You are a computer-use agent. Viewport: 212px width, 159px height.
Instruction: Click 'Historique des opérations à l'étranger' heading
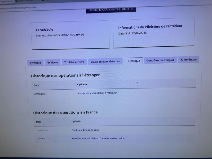click(65, 75)
